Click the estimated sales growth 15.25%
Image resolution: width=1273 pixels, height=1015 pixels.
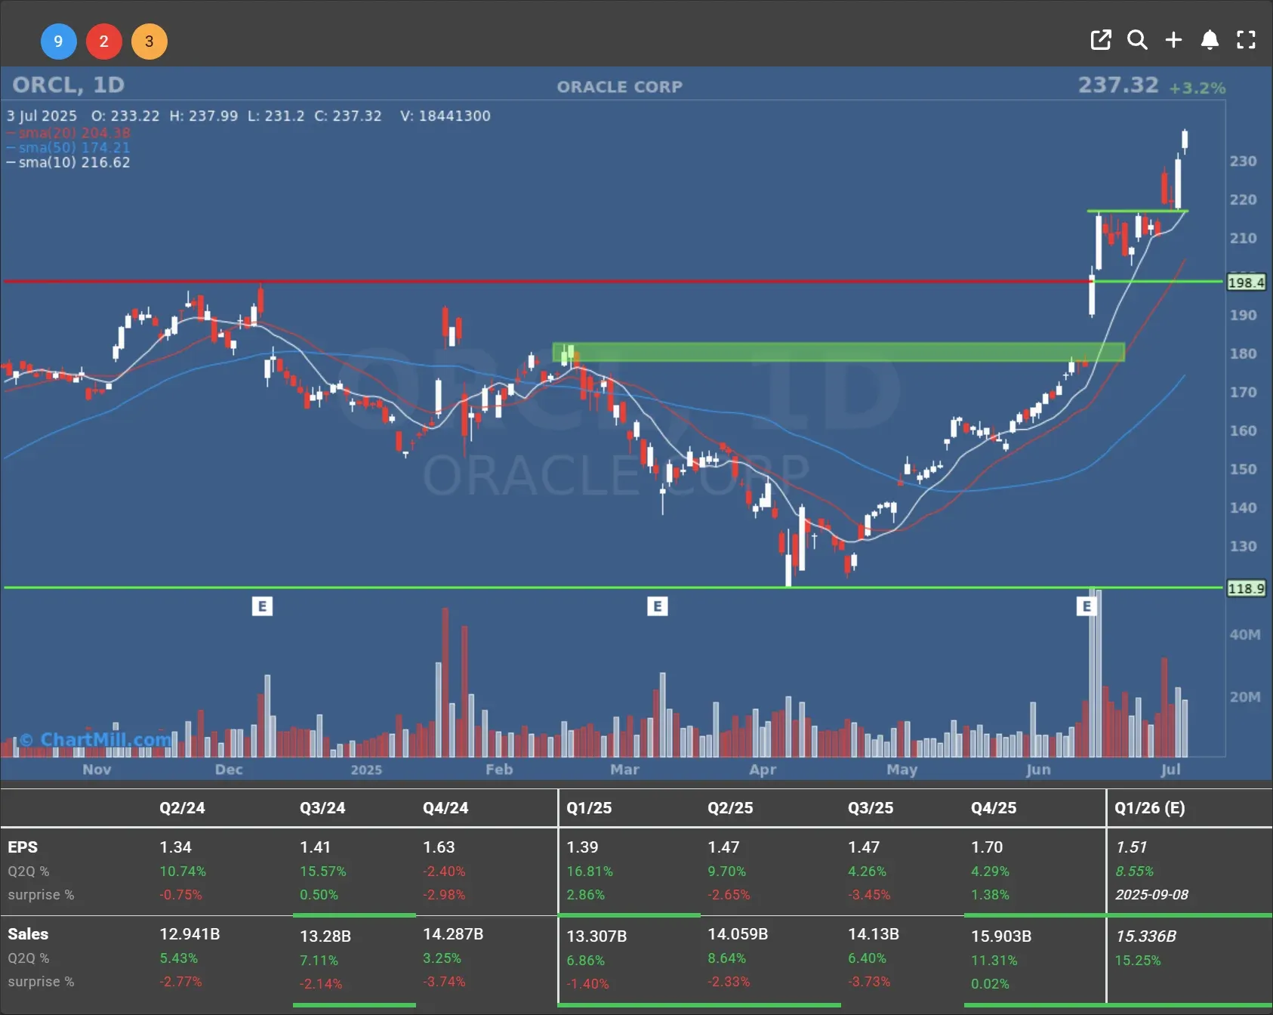tap(1138, 961)
